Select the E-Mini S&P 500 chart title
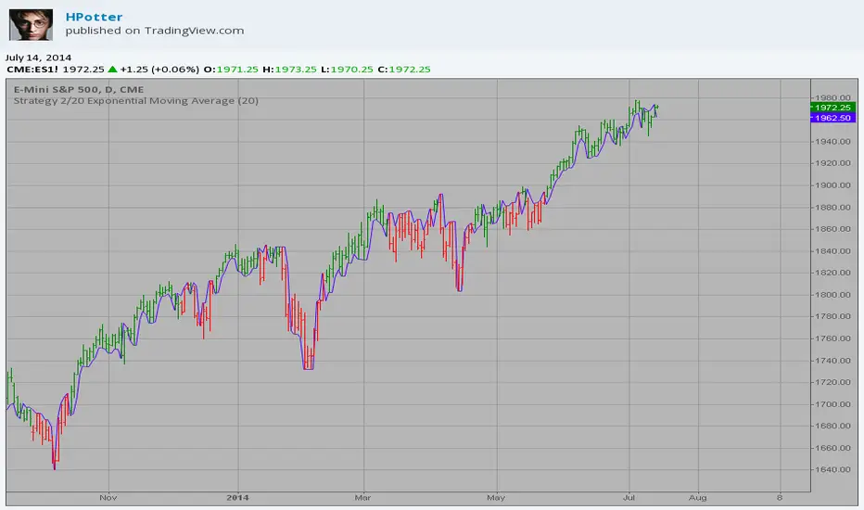 [79, 89]
